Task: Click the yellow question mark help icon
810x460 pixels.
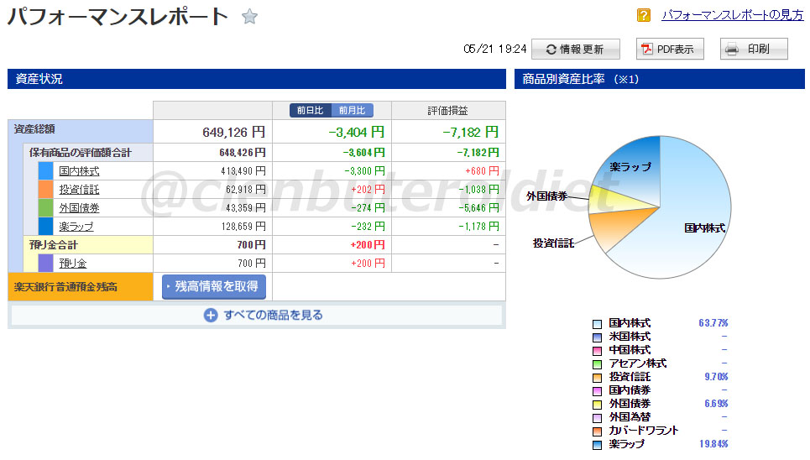Action: 644,15
